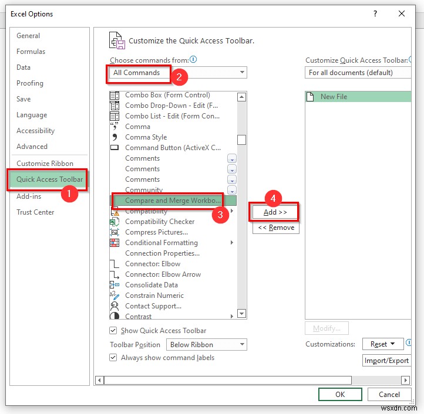Click the Contrast icon
This screenshot has width=424, height=414.
[115, 315]
